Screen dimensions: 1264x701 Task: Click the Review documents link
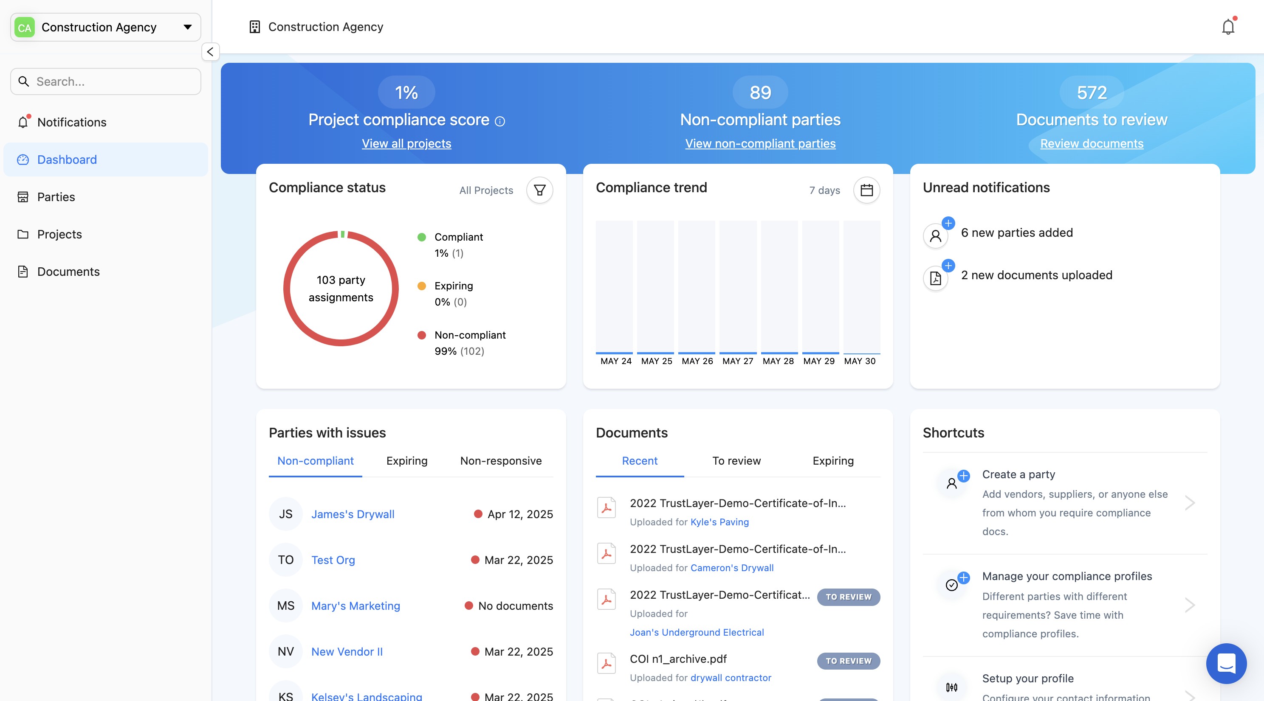(1091, 143)
